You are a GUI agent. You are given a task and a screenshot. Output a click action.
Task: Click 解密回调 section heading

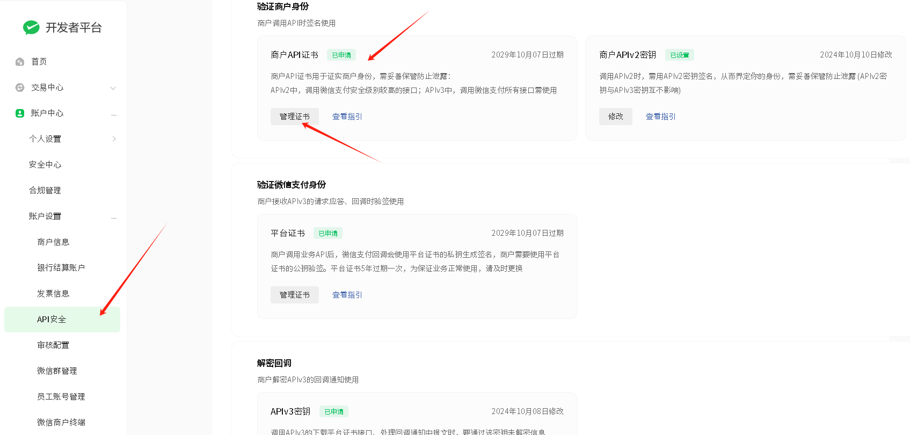[x=274, y=363]
